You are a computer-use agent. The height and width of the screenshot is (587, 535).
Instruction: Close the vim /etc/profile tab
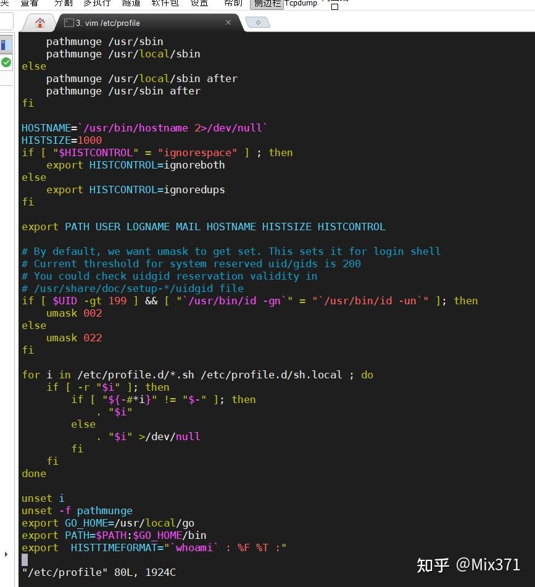228,22
